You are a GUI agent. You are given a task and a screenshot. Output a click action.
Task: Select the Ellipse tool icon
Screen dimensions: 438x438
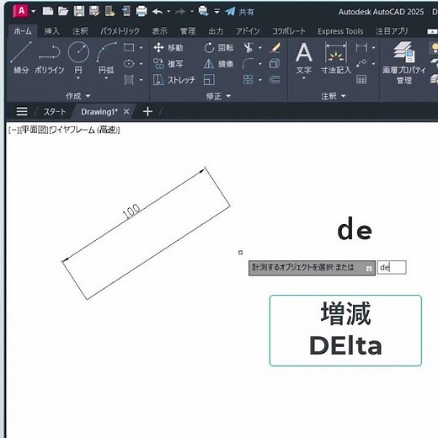129,64
